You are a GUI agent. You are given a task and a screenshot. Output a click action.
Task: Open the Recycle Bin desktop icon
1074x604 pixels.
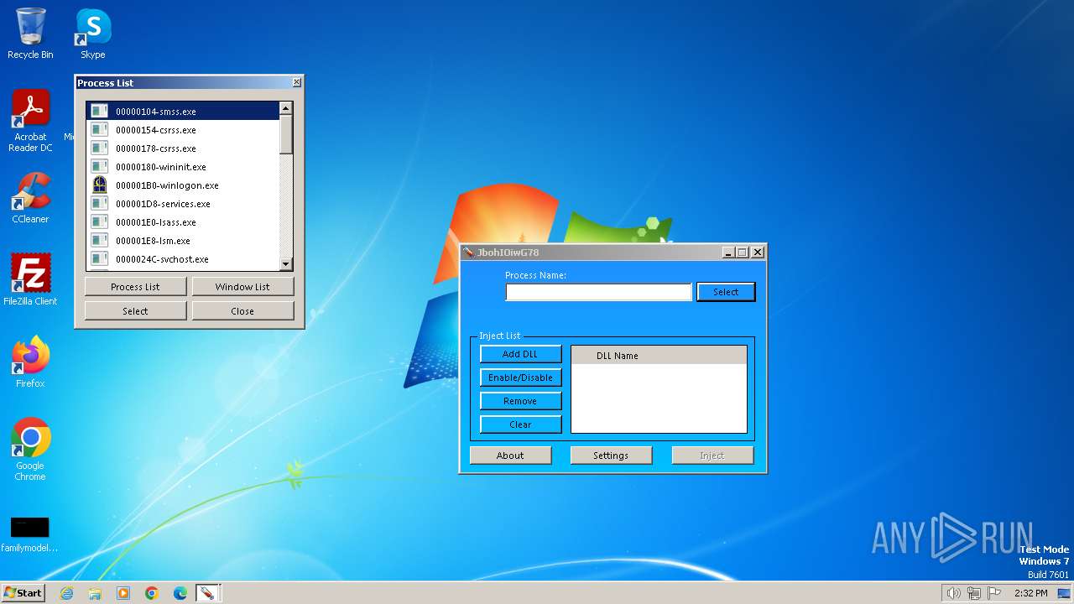pos(30,34)
